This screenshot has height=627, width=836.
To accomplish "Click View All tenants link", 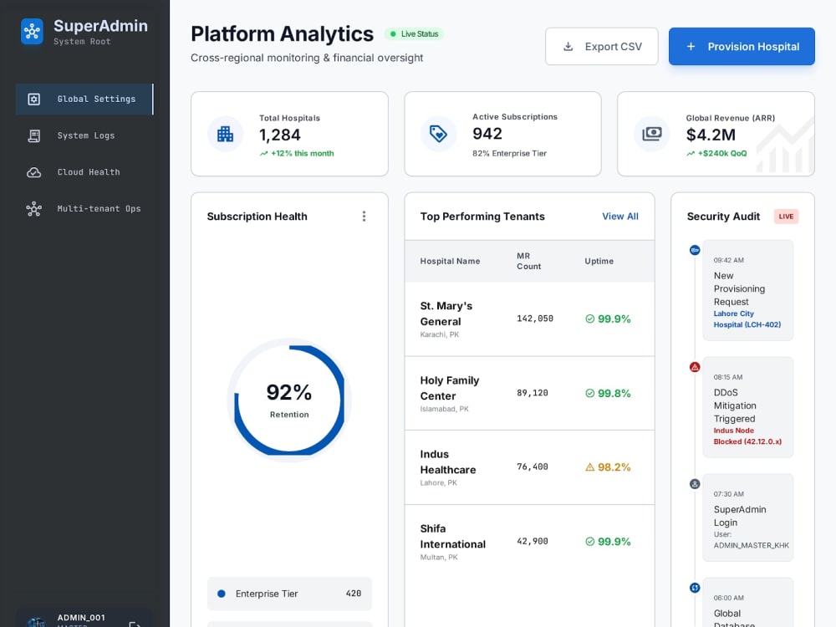I will [620, 216].
